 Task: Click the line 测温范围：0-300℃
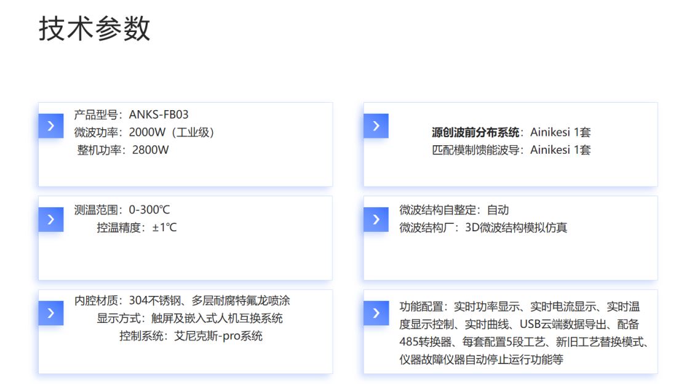point(122,210)
